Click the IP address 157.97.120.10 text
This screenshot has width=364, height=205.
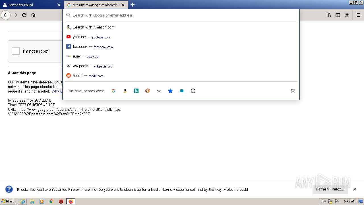30,100
